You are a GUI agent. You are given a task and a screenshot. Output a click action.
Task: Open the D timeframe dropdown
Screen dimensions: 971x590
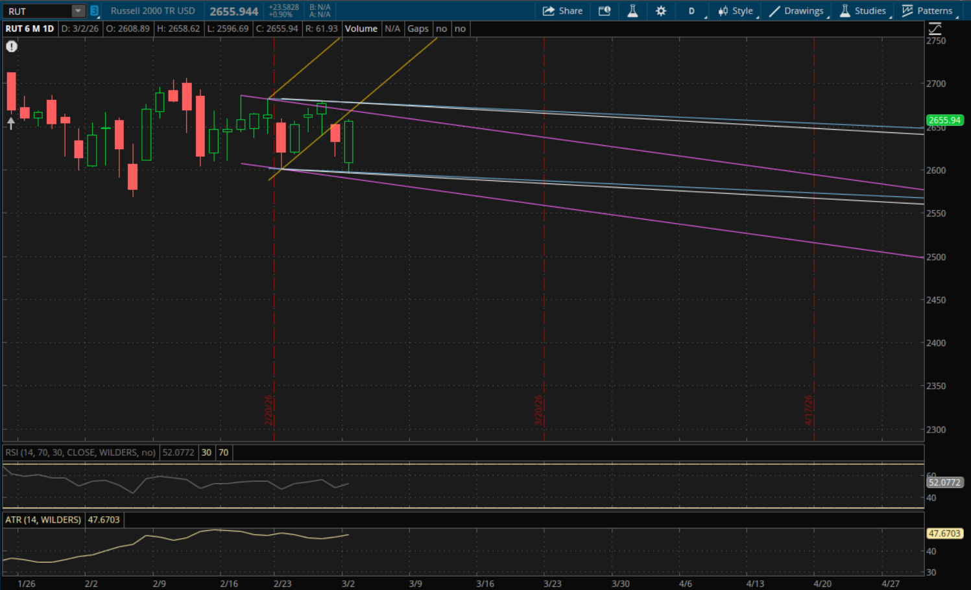coord(691,11)
